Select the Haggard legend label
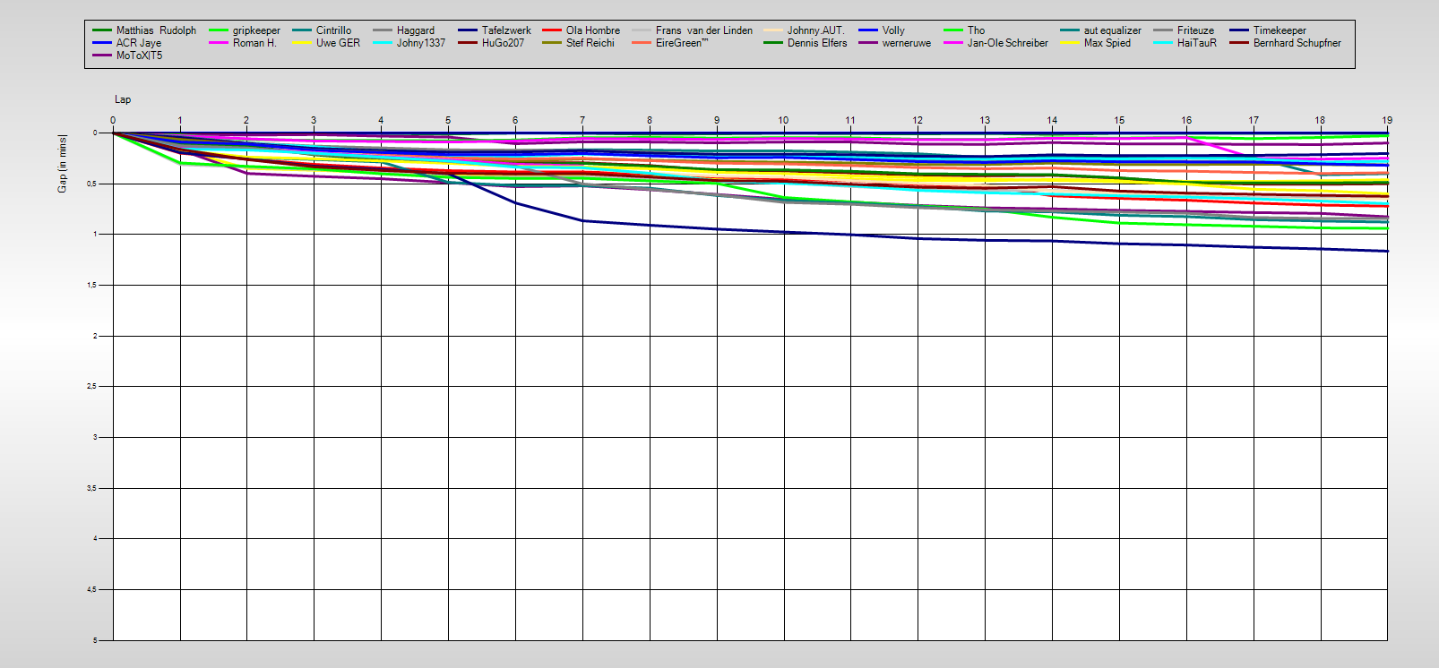The image size is (1439, 668). [x=416, y=30]
